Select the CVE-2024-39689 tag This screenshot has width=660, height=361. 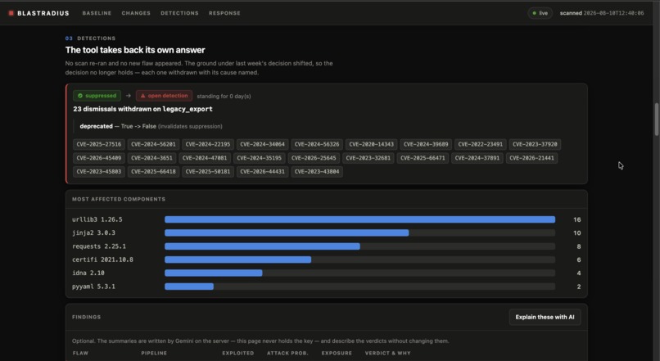click(426, 144)
